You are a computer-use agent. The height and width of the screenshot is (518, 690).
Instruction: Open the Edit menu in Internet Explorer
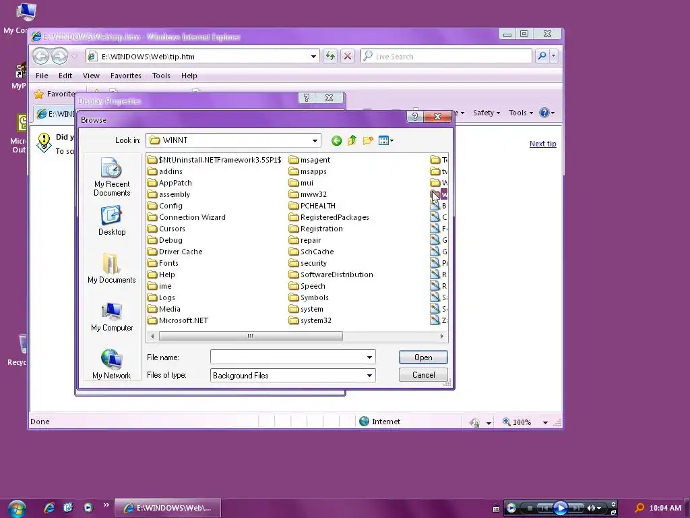[65, 76]
